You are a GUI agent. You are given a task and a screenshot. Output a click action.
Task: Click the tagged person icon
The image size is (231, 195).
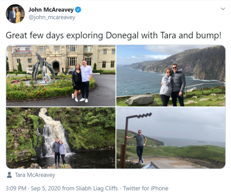[x=9, y=175]
